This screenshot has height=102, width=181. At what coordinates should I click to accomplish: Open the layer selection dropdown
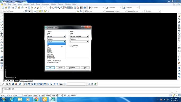pyautogui.click(x=56, y=11)
